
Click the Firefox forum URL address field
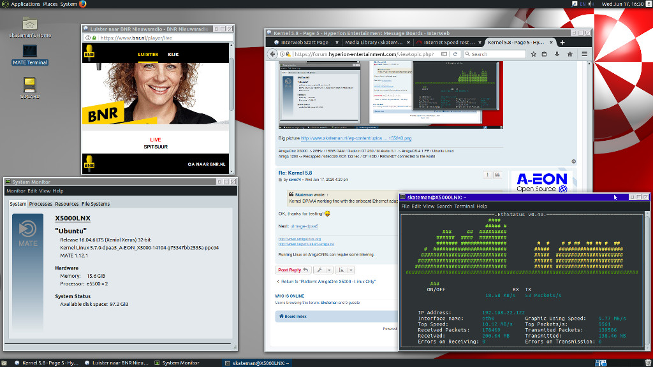tap(364, 54)
